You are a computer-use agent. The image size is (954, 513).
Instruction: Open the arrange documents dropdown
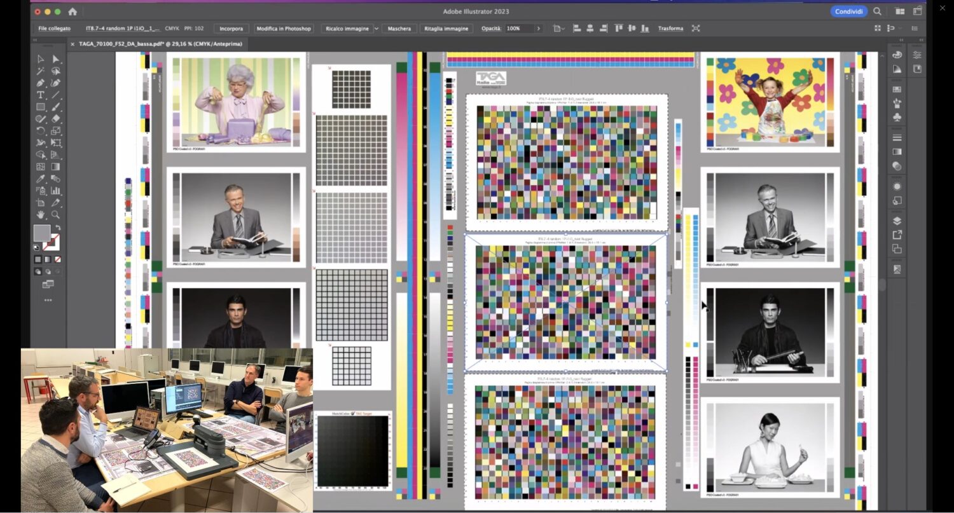tap(900, 11)
